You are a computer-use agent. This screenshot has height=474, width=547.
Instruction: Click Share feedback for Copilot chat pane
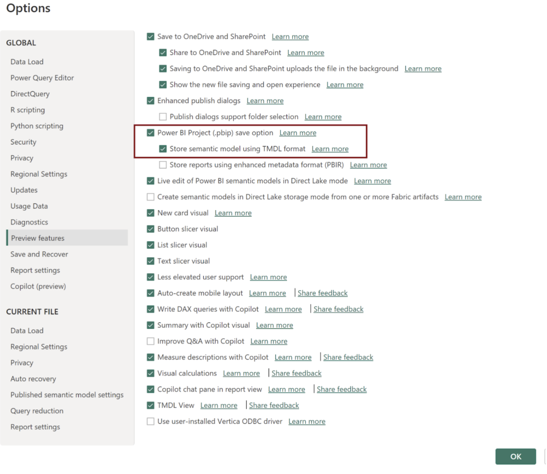341,389
